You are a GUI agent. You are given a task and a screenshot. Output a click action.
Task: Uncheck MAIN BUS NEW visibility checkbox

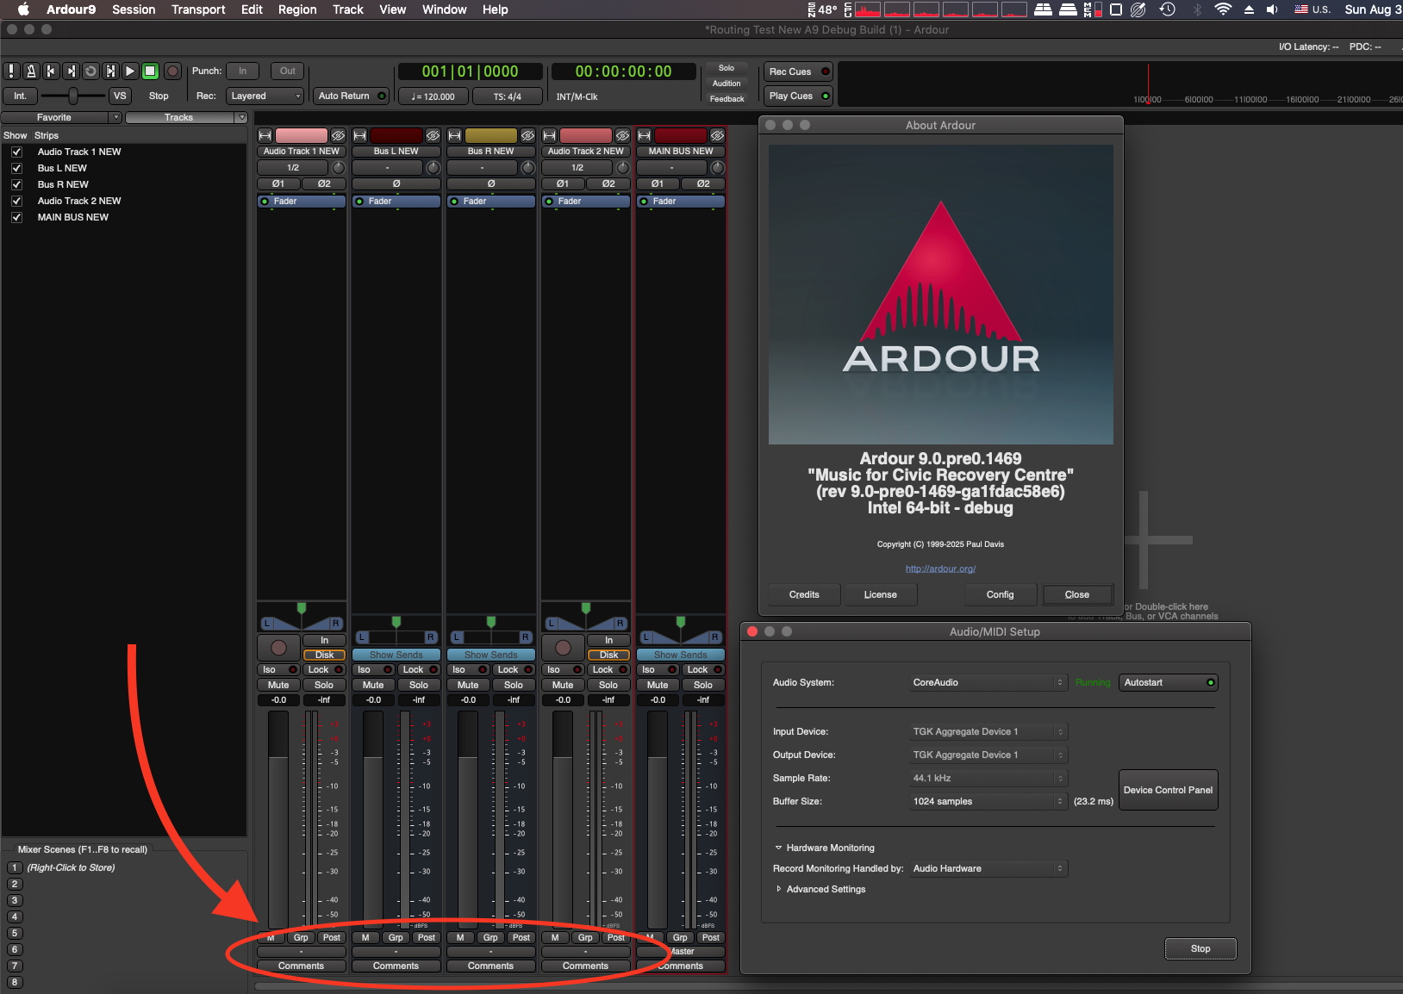point(16,217)
